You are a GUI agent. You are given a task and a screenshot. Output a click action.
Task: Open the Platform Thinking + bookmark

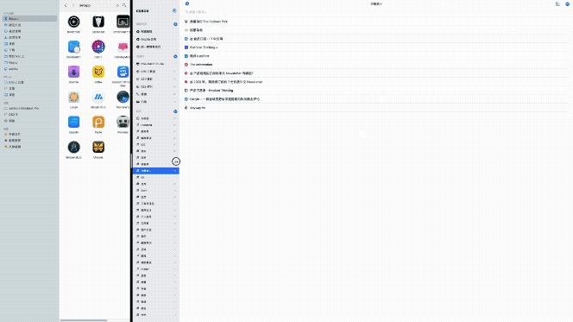[x=204, y=47]
